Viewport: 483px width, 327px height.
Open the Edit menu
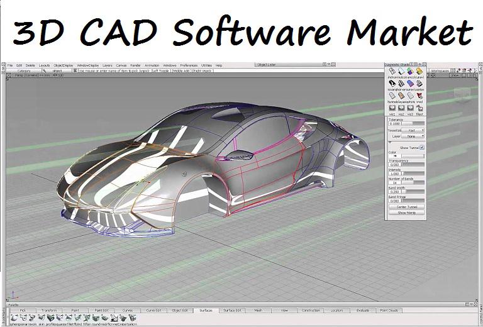(x=19, y=65)
